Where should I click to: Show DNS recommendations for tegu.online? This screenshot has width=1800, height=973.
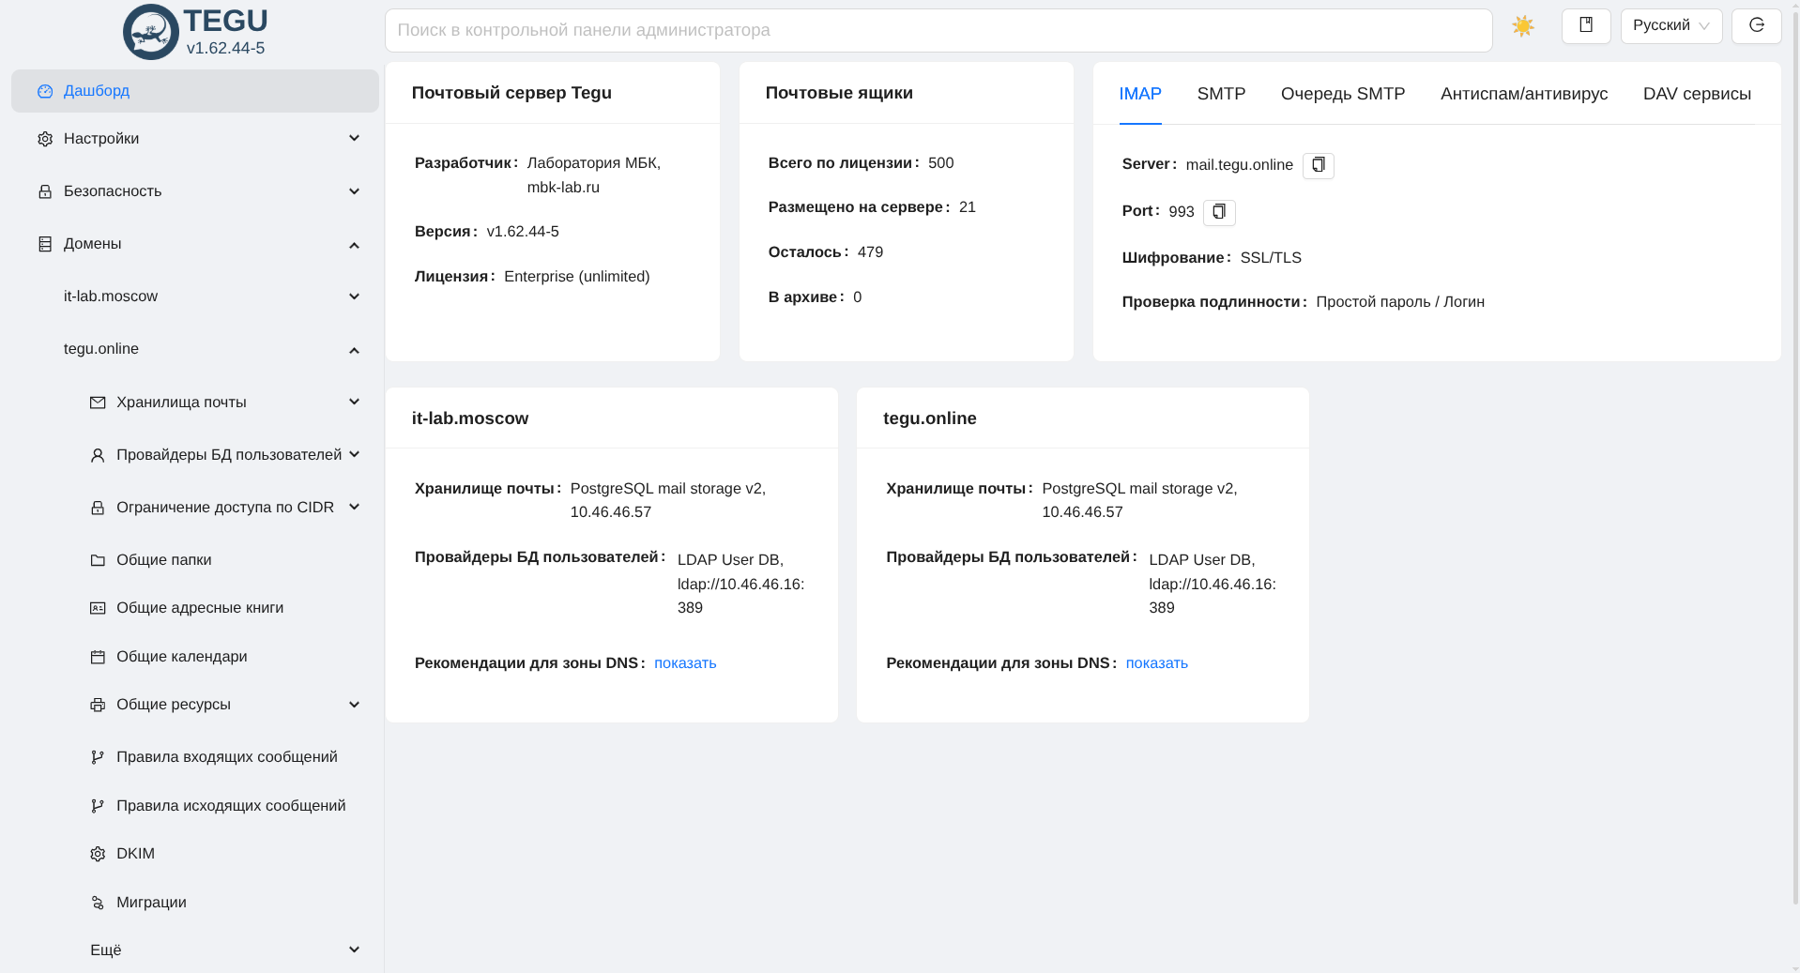[1156, 663]
